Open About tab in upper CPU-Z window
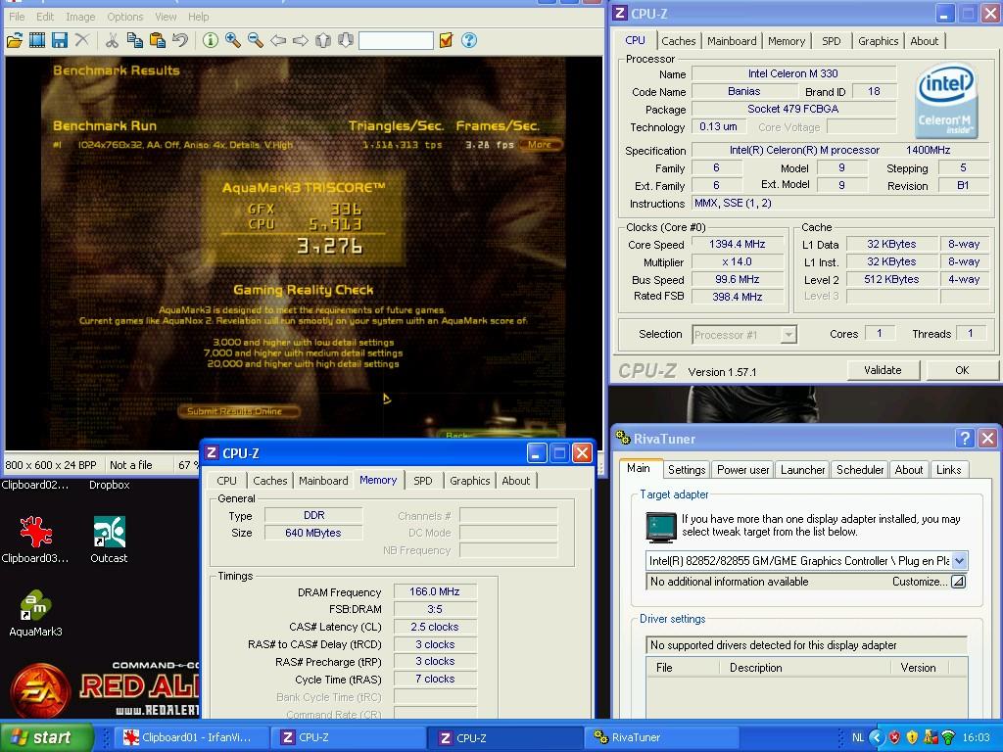This screenshot has height=752, width=1003. (925, 41)
